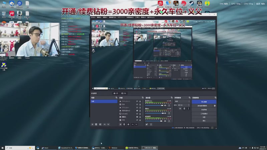Image resolution: width=267 pixels, height=150 pixels.
Task: Adjust the 450 ms duration stepper
Action: click(x=189, y=105)
